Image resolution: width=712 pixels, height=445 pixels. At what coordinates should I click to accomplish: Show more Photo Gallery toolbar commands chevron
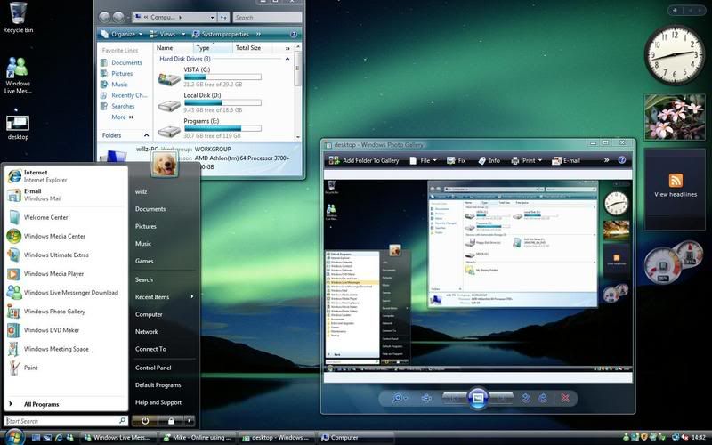[x=606, y=160]
